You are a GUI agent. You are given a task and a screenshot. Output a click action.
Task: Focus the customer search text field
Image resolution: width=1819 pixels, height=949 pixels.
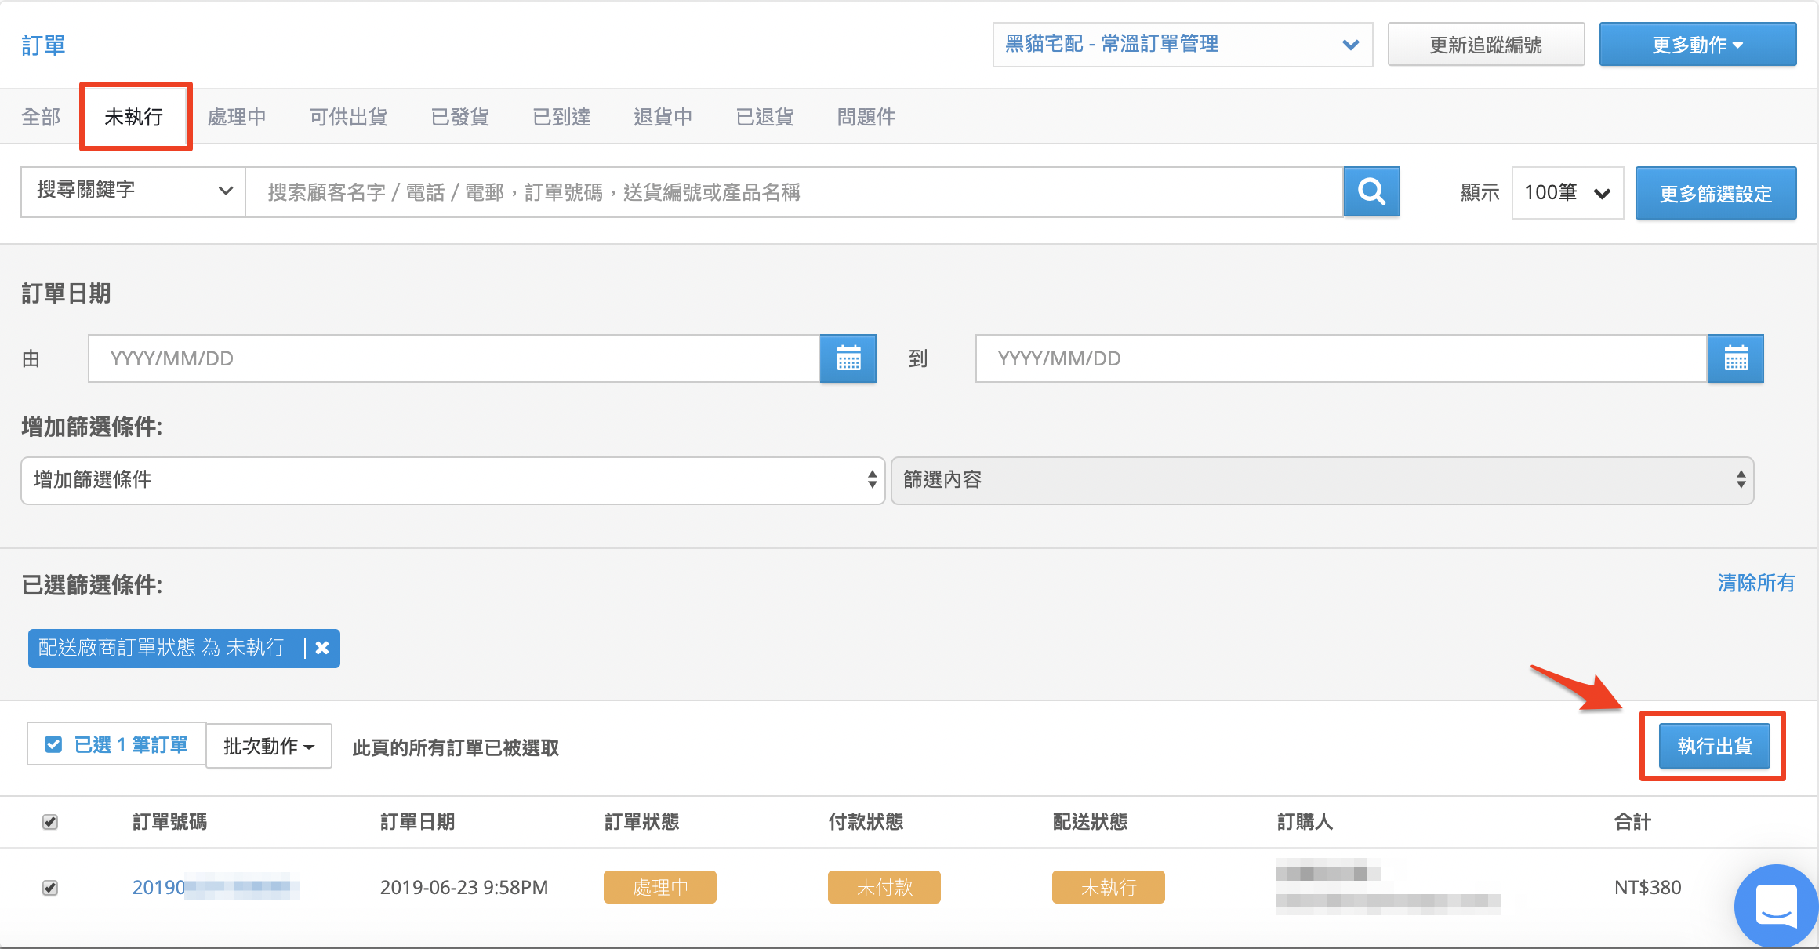(794, 192)
